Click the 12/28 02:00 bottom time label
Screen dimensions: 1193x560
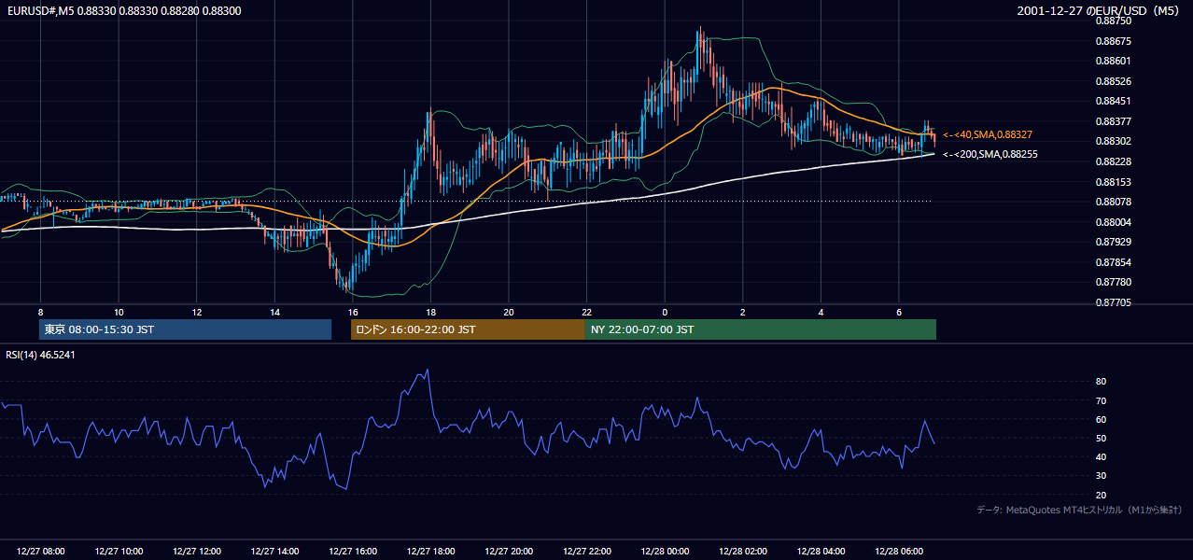[x=743, y=552]
